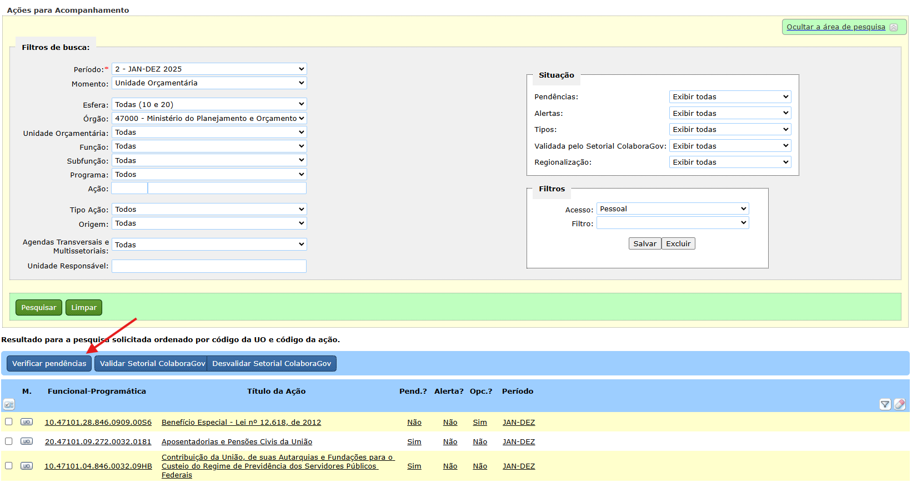Click the green Pesquisar button

tap(39, 307)
